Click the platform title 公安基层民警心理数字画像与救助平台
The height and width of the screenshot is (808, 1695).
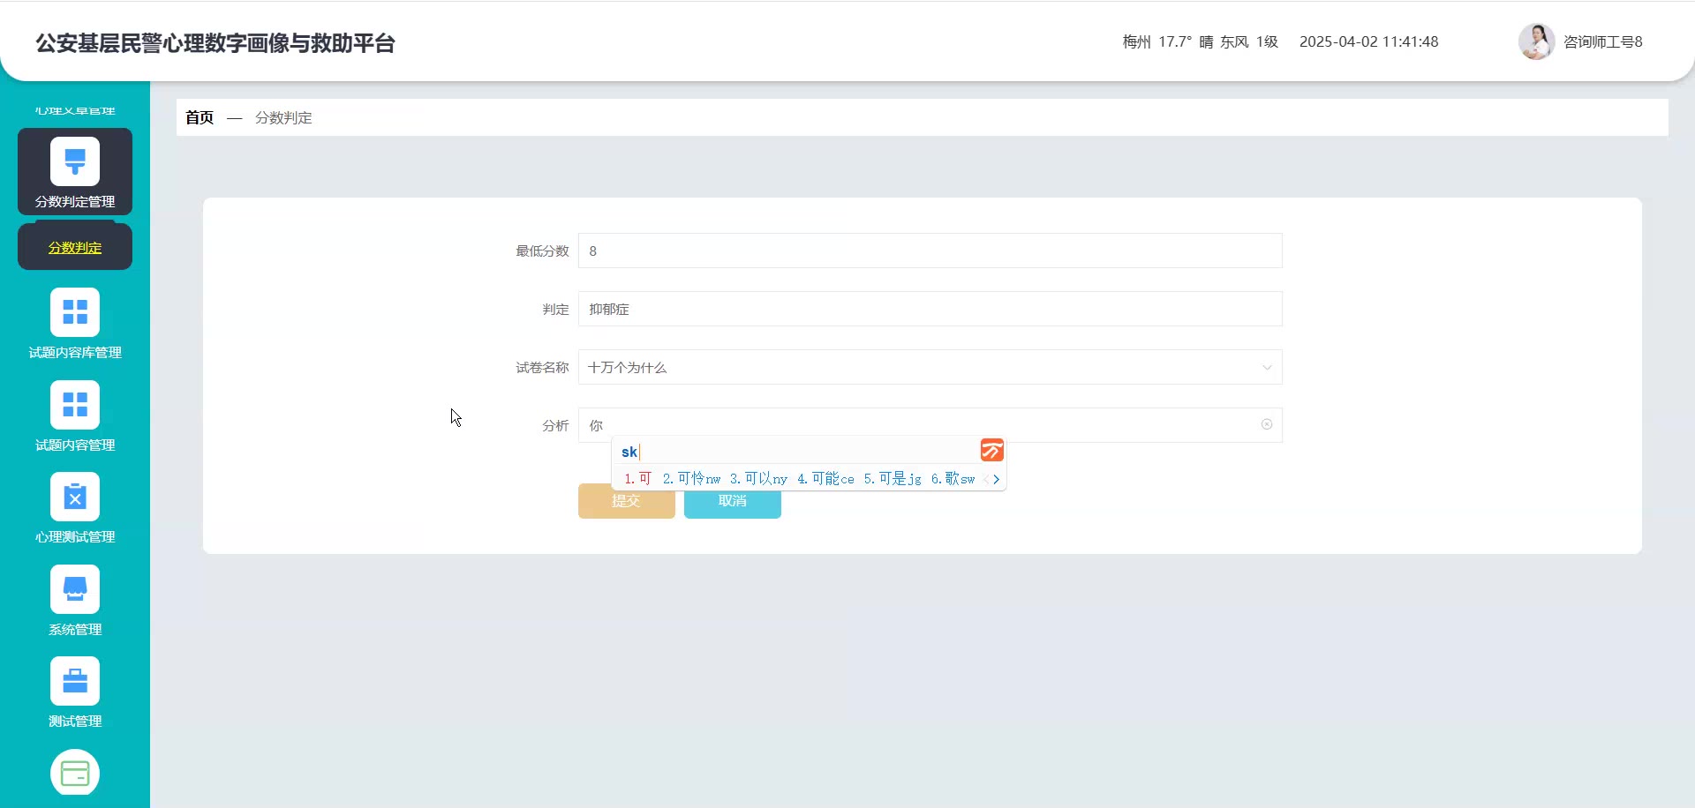point(215,43)
